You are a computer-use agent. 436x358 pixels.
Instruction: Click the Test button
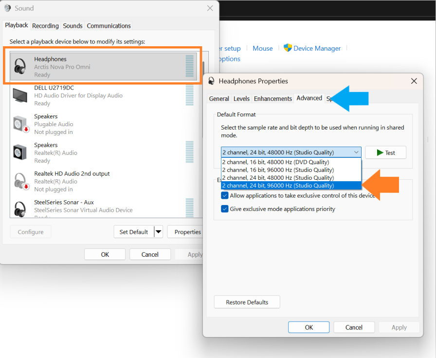coord(385,152)
